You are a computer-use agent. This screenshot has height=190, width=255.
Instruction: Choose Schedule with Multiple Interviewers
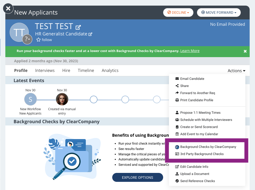(x=207, y=120)
